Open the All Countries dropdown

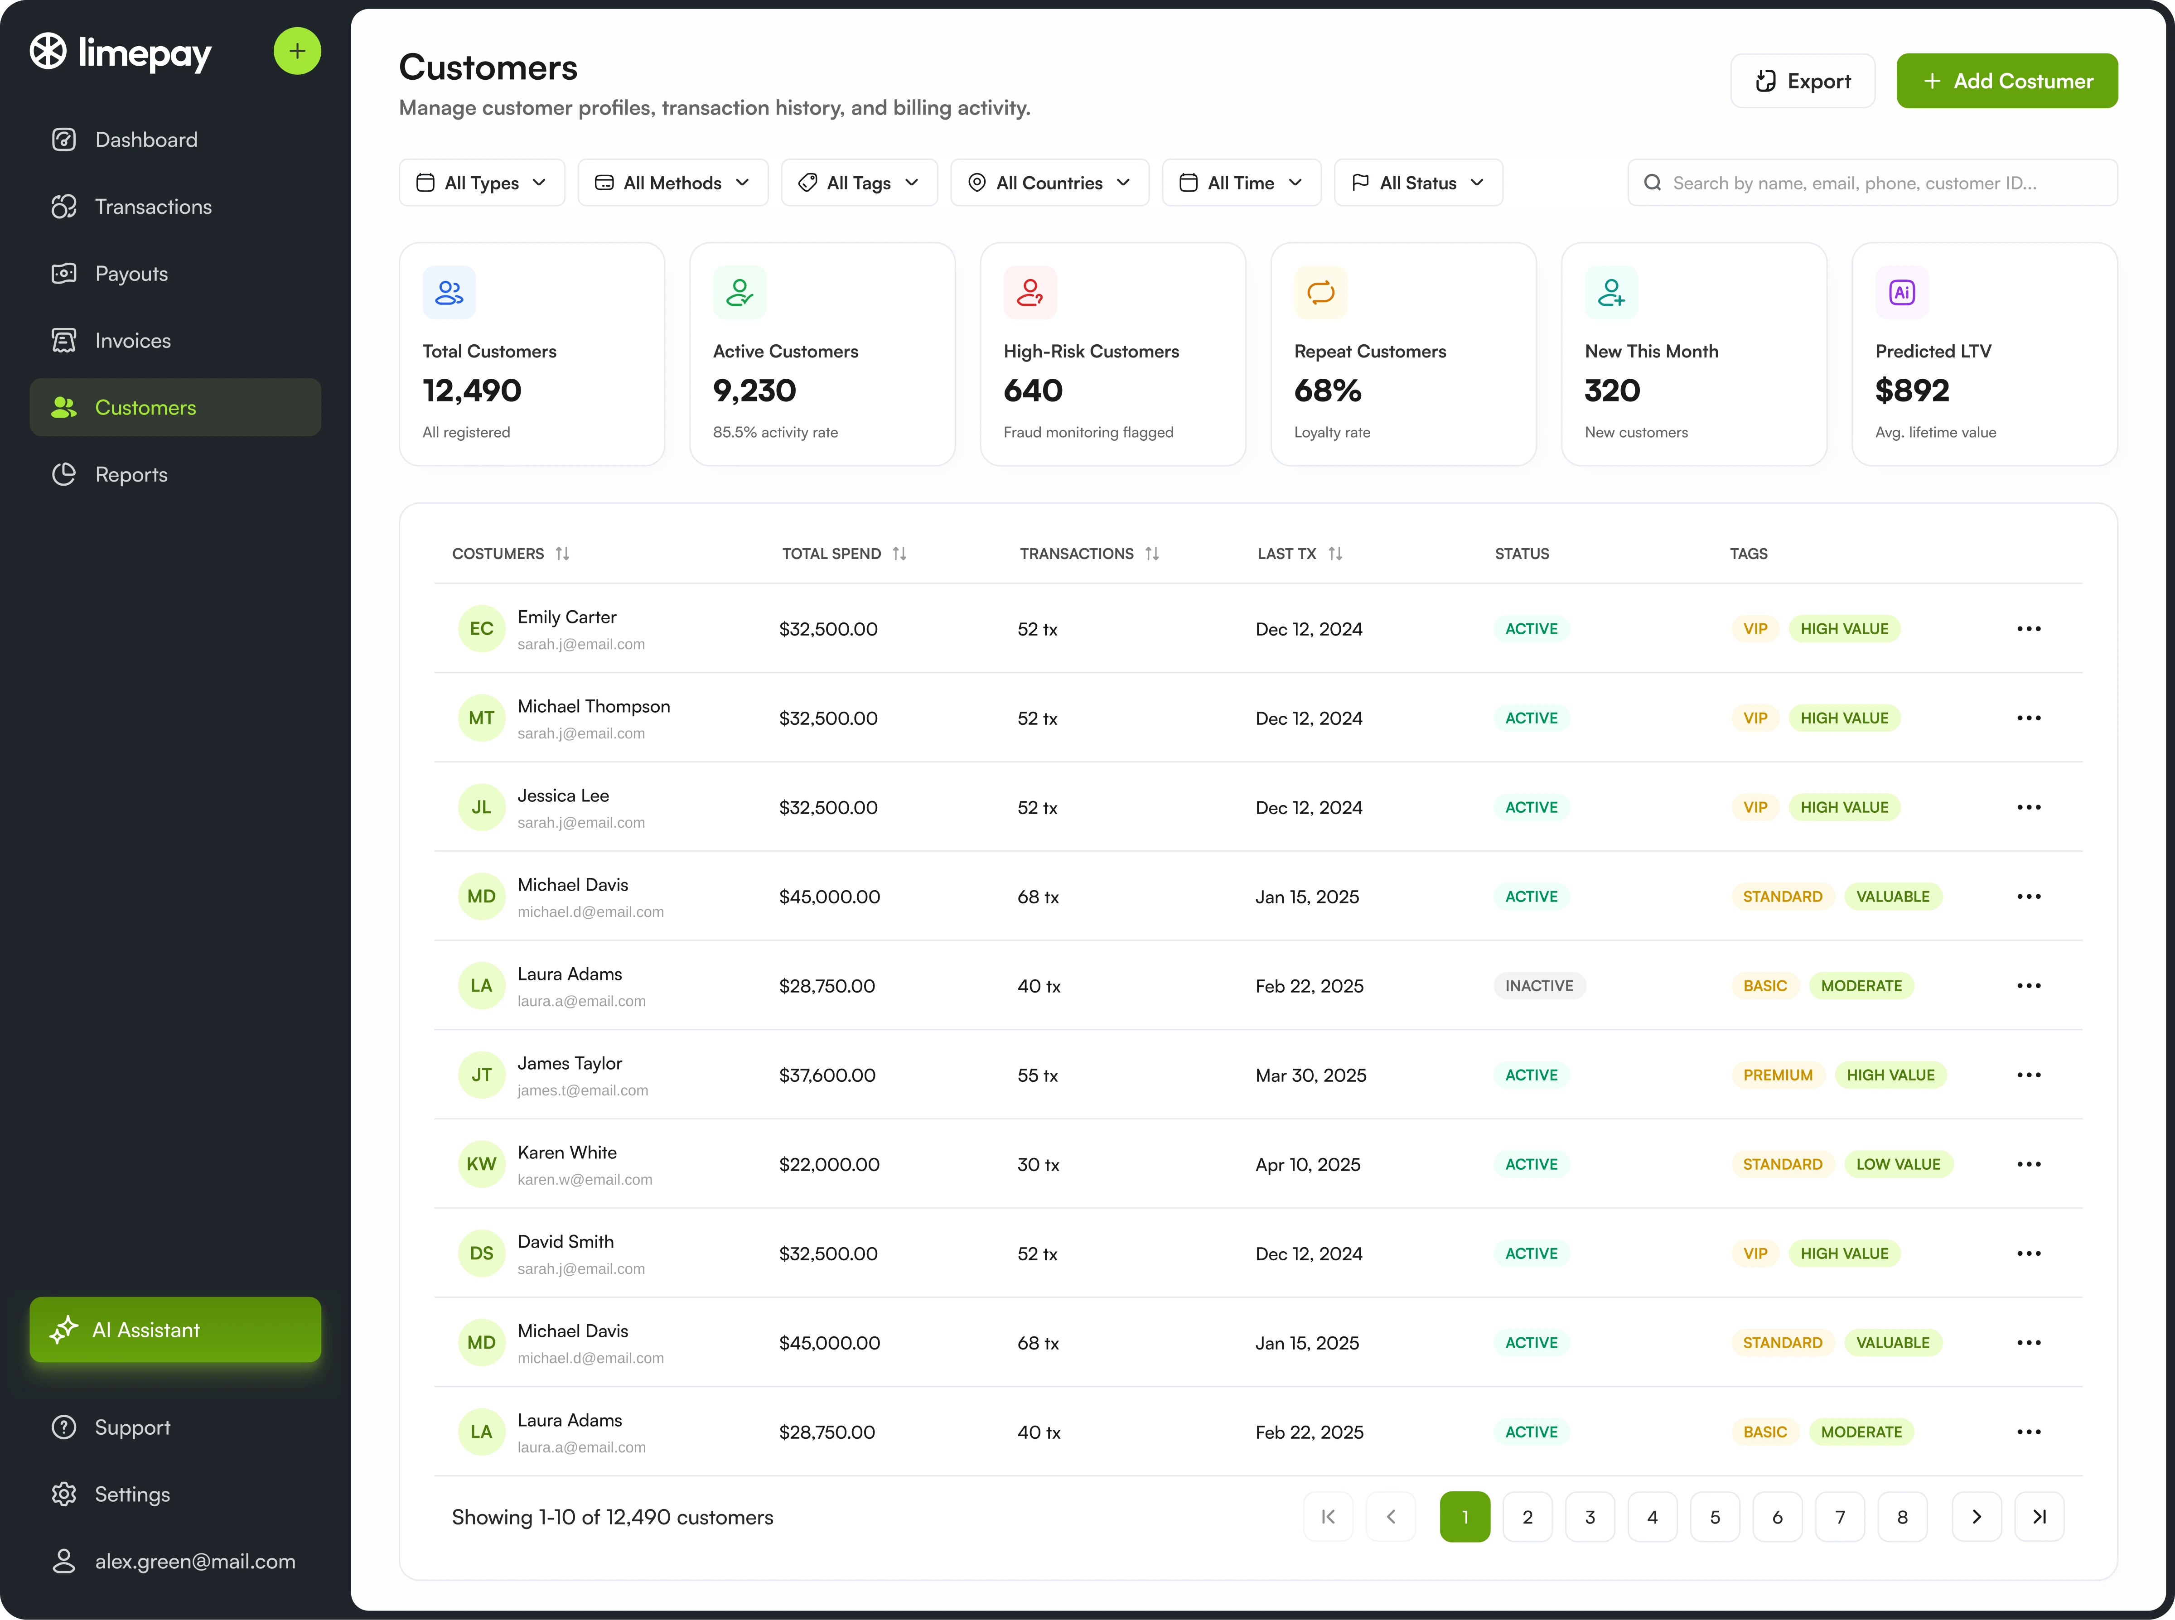pyautogui.click(x=1049, y=183)
